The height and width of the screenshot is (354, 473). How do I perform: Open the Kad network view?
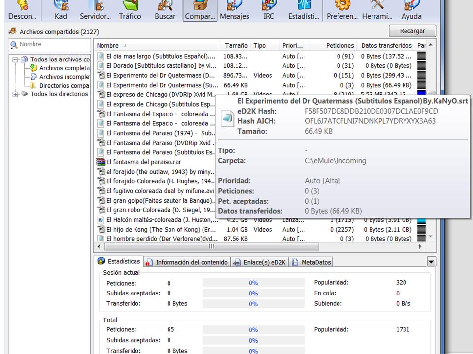[61, 10]
